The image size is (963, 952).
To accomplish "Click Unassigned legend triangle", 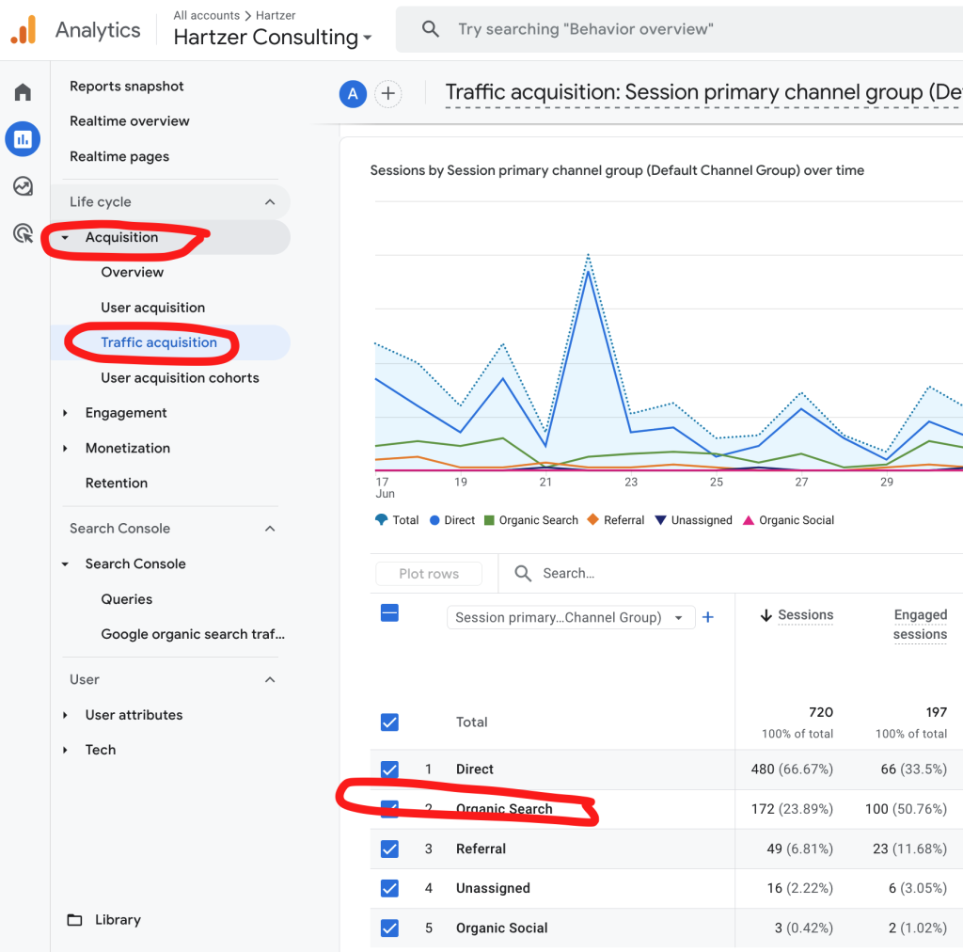I will (x=661, y=520).
